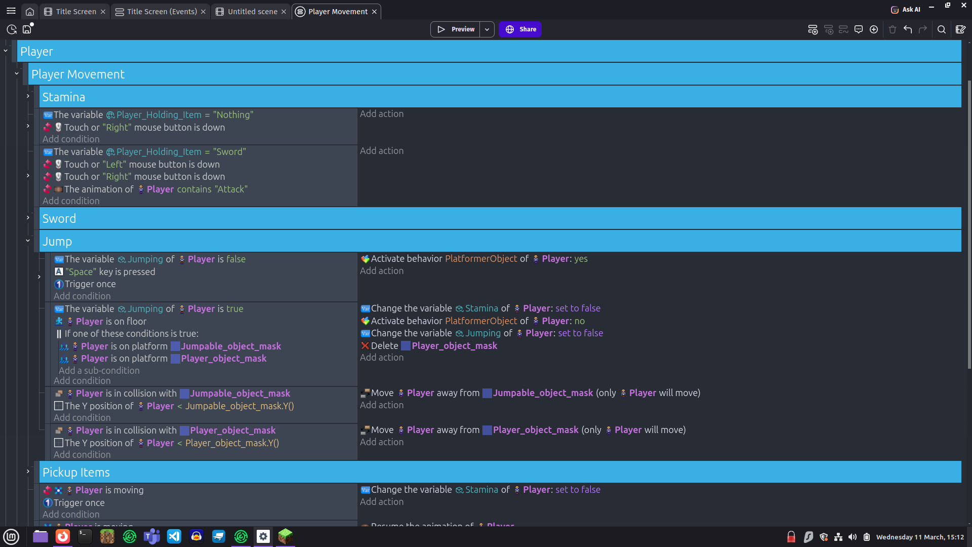Click the Ask AI button
The image size is (972, 547).
pyautogui.click(x=906, y=10)
